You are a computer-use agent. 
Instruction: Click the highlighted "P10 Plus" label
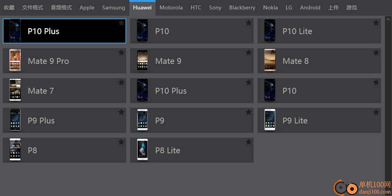pos(44,31)
